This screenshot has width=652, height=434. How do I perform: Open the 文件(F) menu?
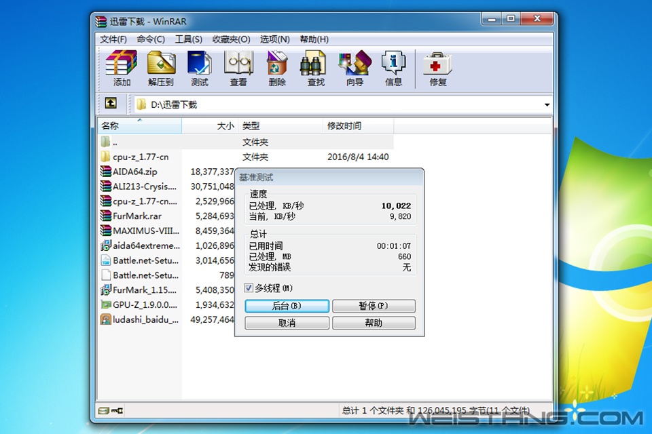click(113, 39)
